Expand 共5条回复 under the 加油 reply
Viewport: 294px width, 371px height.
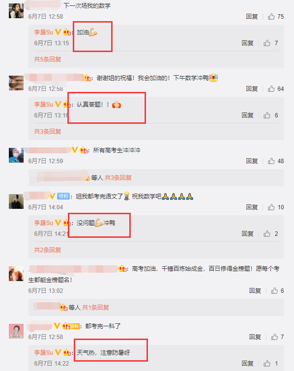pyautogui.click(x=48, y=59)
